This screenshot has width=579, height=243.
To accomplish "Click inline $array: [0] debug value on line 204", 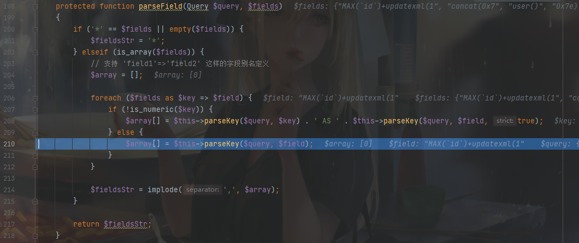I will [178, 75].
